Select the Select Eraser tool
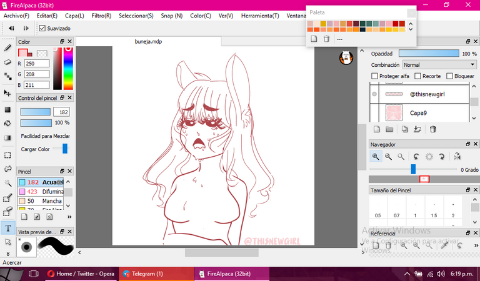 (7, 212)
